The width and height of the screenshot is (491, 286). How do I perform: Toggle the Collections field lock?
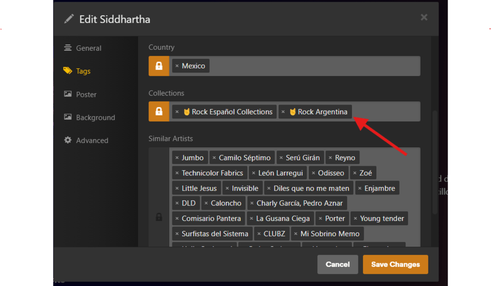point(159,112)
